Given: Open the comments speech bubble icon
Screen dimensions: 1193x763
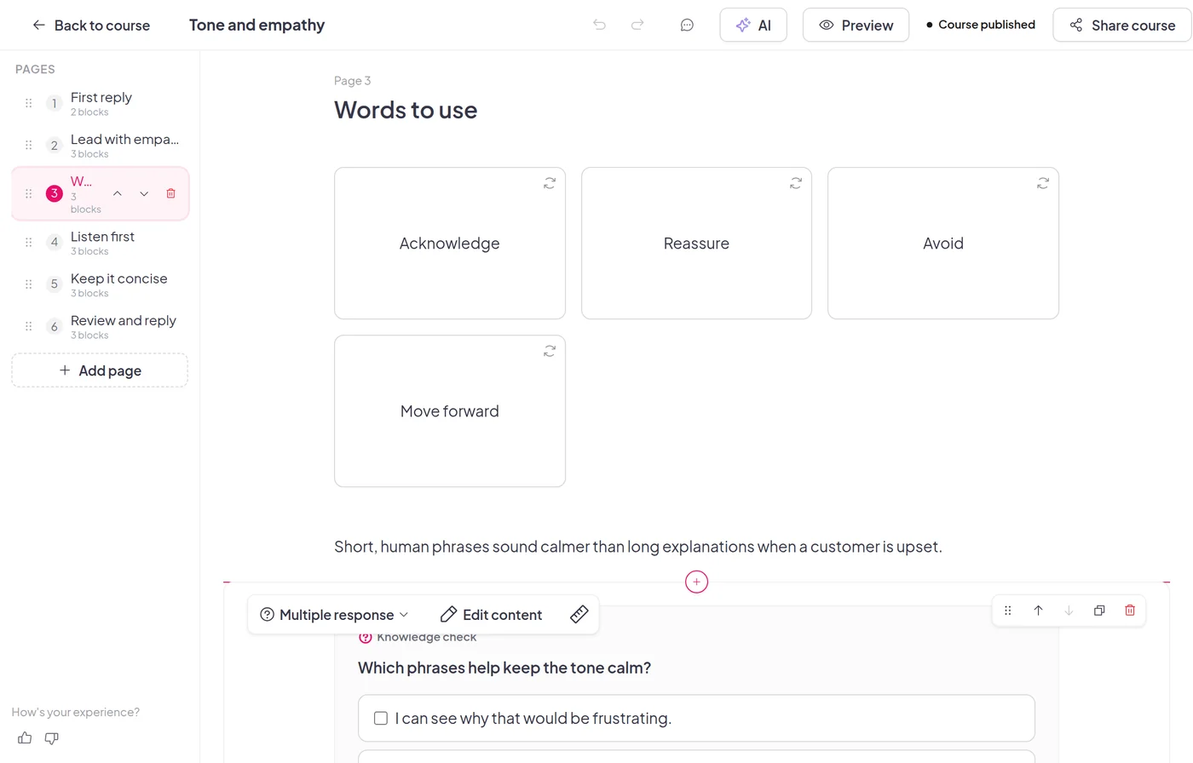Looking at the screenshot, I should (x=687, y=25).
